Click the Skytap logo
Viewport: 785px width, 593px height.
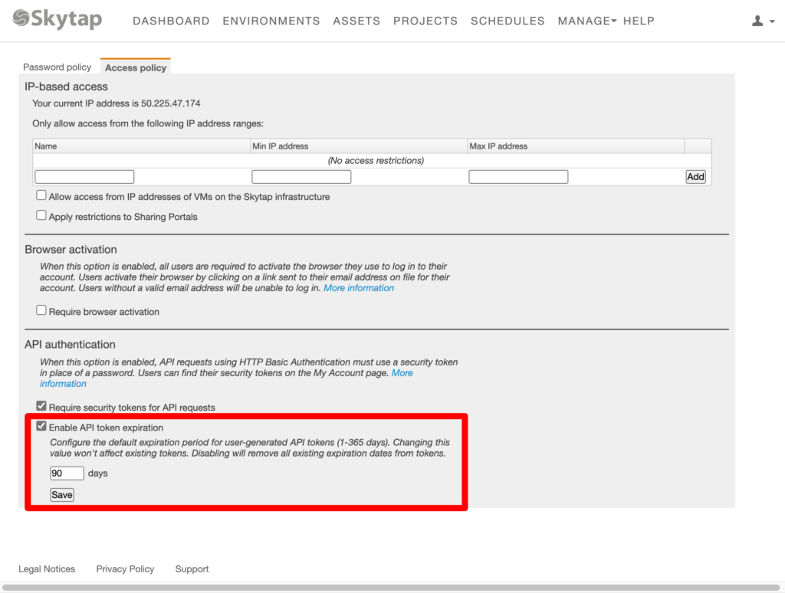point(57,19)
